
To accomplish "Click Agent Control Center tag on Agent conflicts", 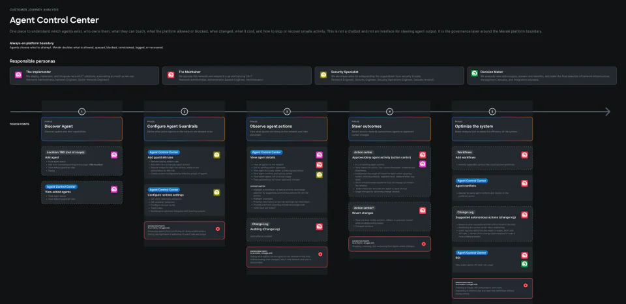I will point(471,181).
